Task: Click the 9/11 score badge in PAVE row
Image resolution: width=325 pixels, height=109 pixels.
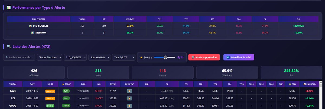Action: pos(66,91)
